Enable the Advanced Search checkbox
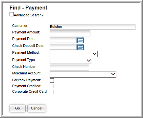This screenshot has height=118, width=143. coord(12,14)
